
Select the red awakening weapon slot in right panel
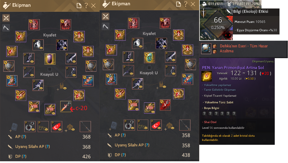[165, 105]
